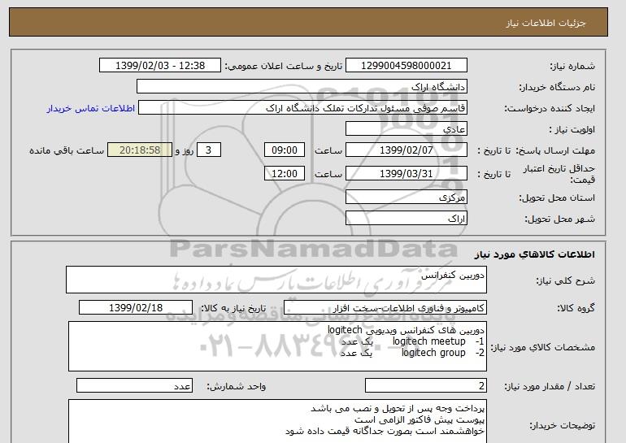Select the request creator field قاسم صوفی
626x443 pixels.
tap(302, 108)
